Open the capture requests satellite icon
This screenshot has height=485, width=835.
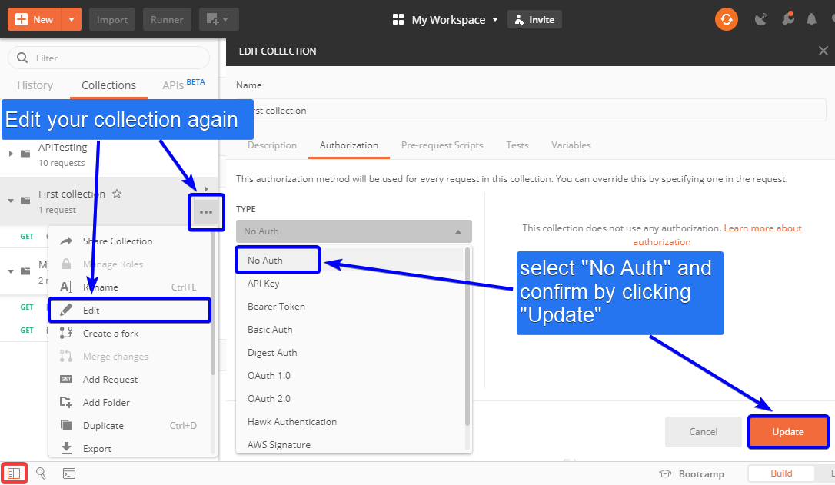761,19
